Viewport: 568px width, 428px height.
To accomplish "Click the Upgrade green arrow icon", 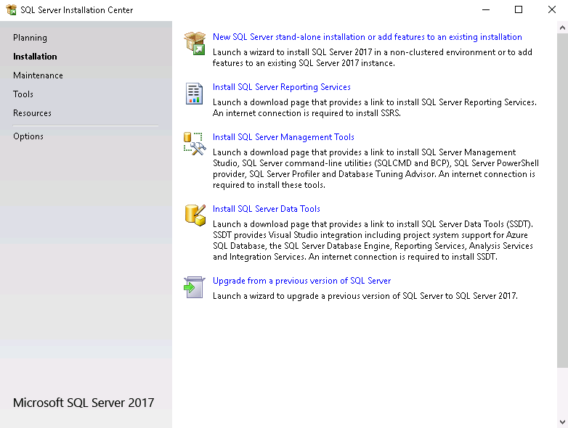I will click(x=194, y=287).
